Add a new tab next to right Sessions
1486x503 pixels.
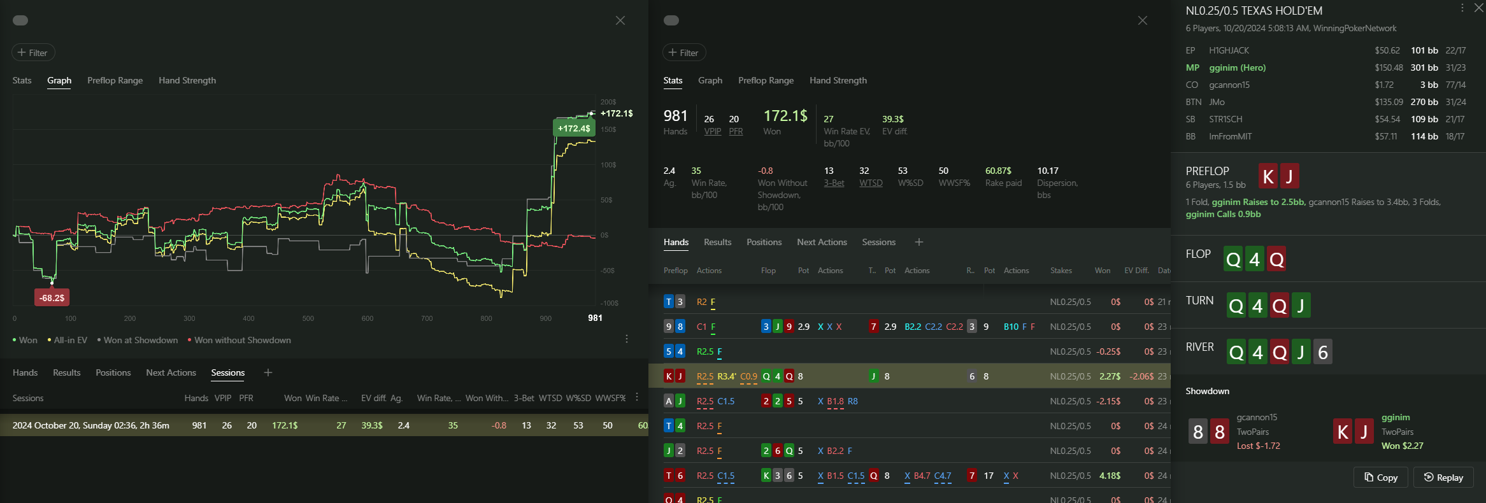tap(919, 242)
